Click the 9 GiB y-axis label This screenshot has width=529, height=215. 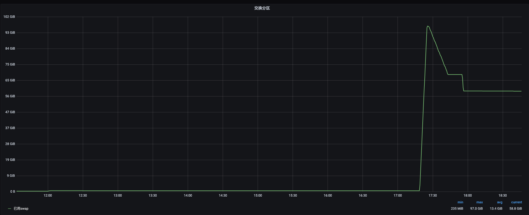11,176
